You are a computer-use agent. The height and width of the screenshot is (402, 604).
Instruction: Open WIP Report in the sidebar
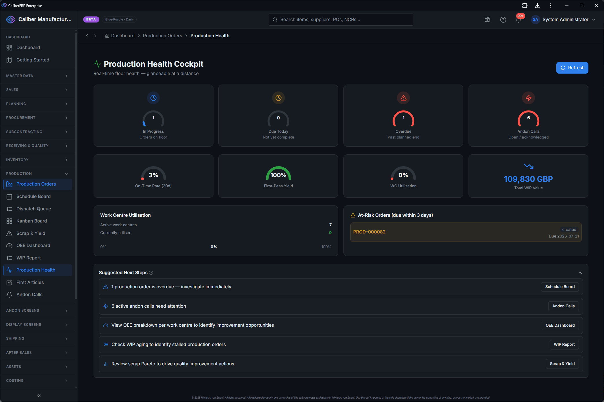(x=37, y=258)
